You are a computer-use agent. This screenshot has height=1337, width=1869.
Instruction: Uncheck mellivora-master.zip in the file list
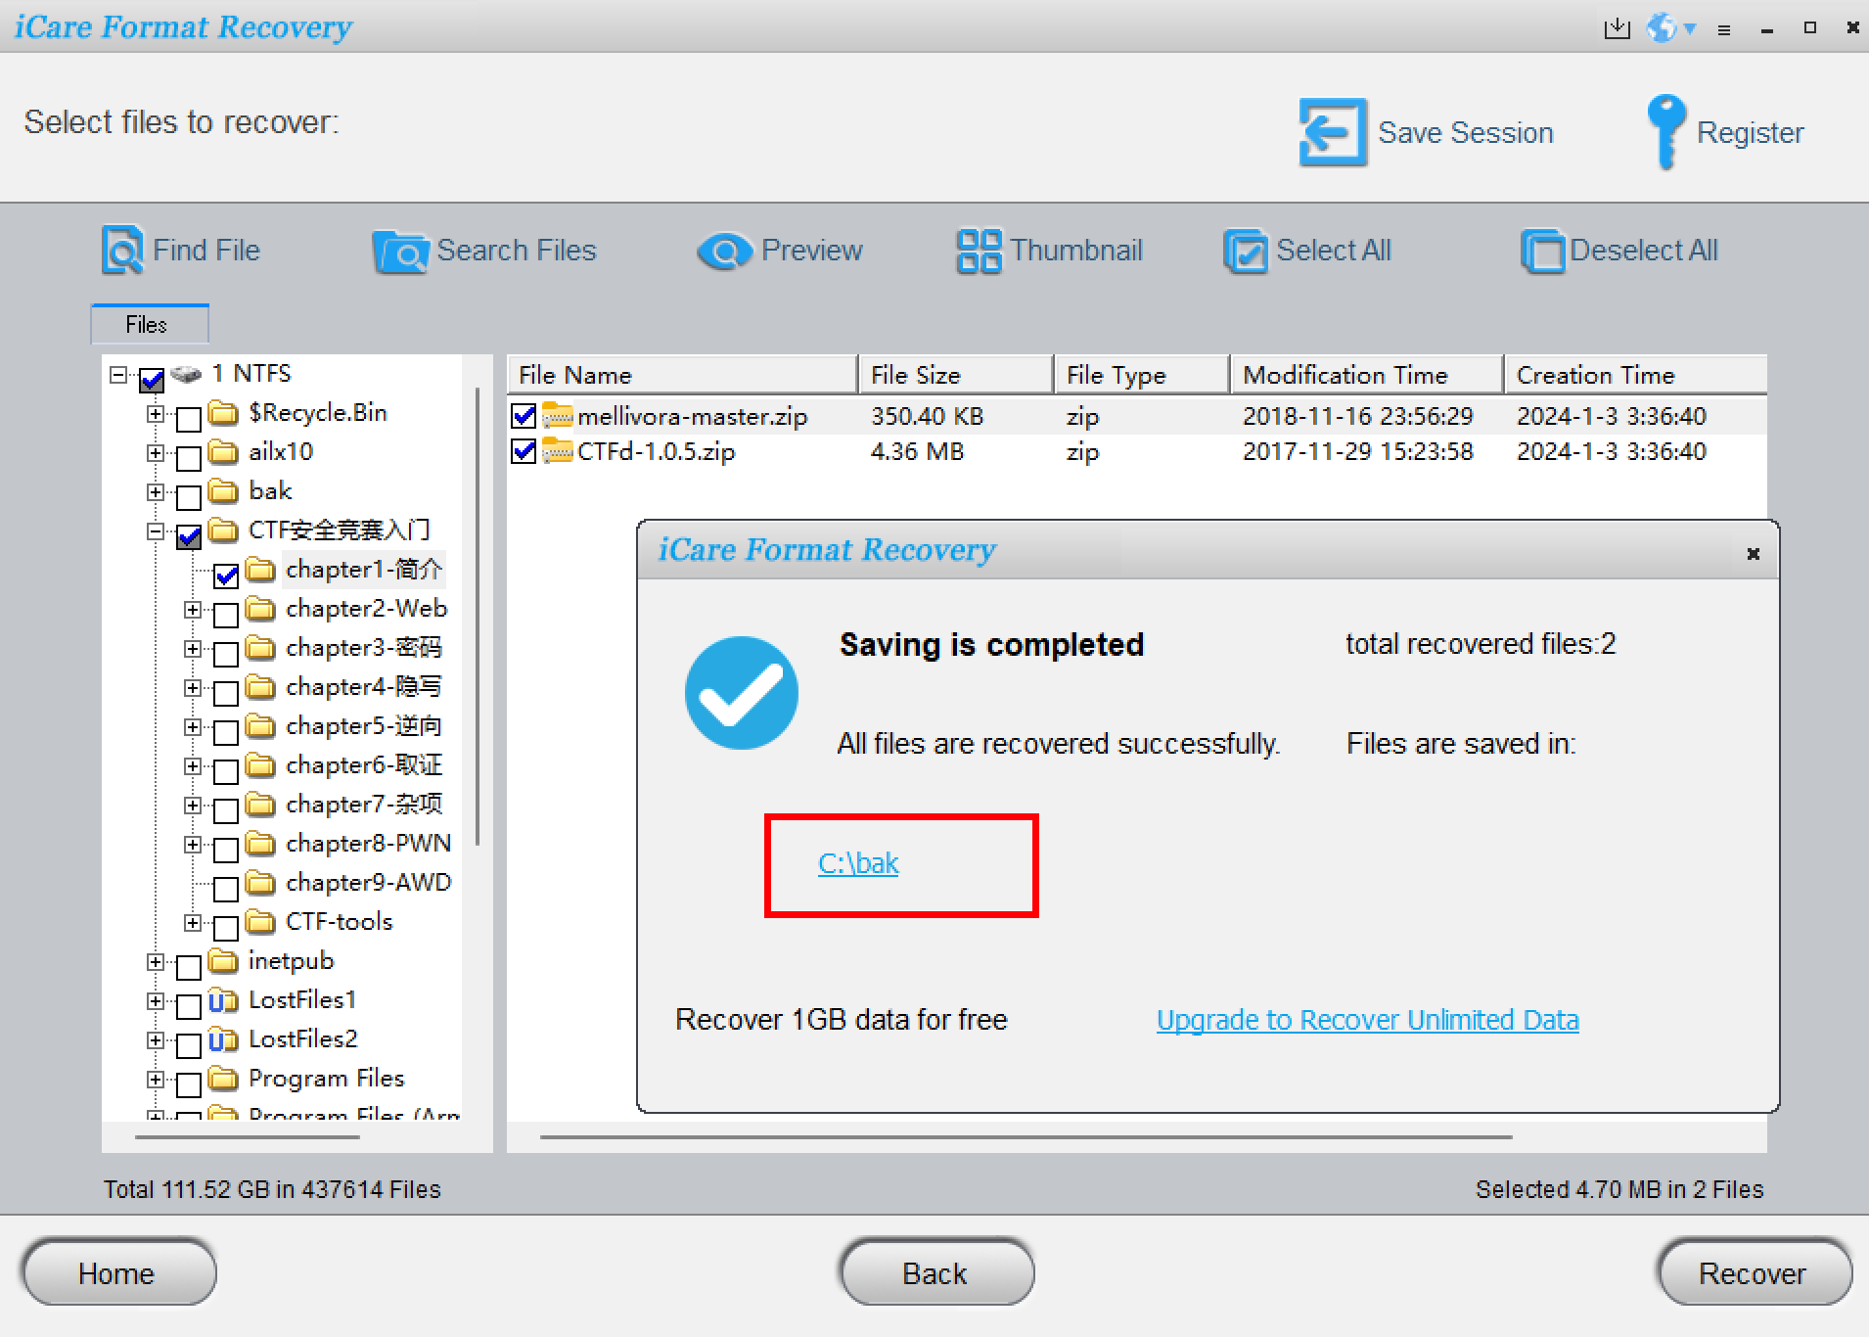(524, 415)
